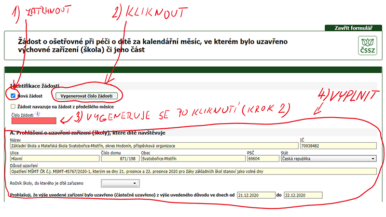Viewport: 386px width, 217px height.
Task: Click the closure end date 22.12.2020 field
Action: 302,195
